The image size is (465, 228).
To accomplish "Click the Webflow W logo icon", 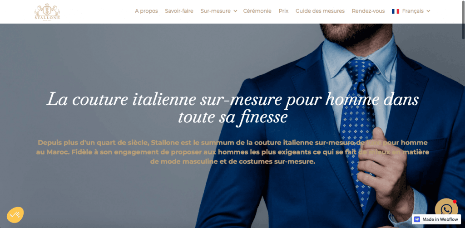I will point(417,219).
